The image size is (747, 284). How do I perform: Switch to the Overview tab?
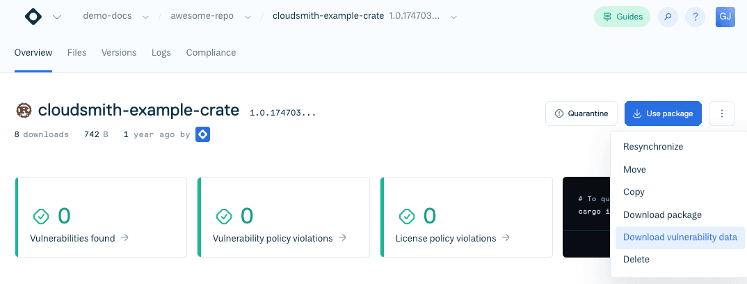(33, 53)
